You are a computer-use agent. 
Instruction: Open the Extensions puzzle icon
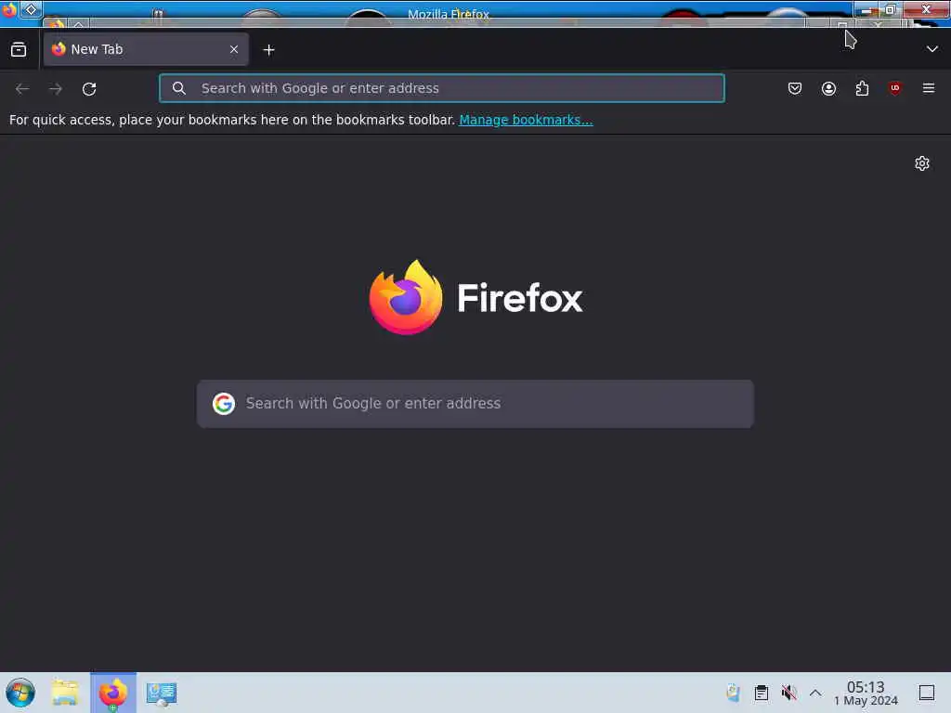coord(862,88)
